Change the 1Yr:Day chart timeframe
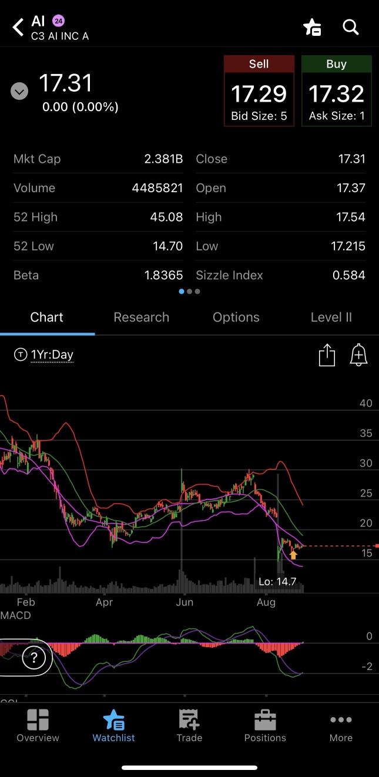 click(52, 354)
